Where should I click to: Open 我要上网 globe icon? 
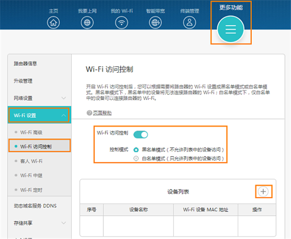click(x=87, y=22)
